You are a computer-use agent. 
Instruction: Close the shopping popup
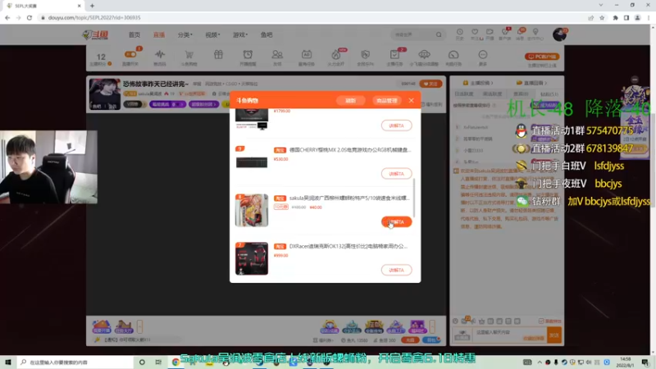(412, 100)
